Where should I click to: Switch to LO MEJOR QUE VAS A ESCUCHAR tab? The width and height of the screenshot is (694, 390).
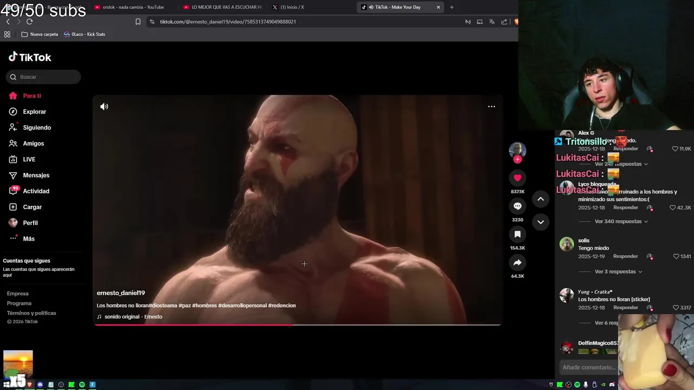pyautogui.click(x=222, y=7)
